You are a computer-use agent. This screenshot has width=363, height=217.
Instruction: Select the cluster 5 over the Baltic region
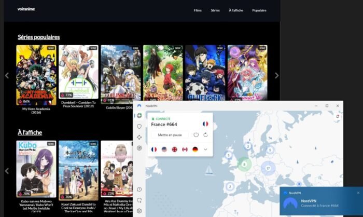[x=270, y=150]
